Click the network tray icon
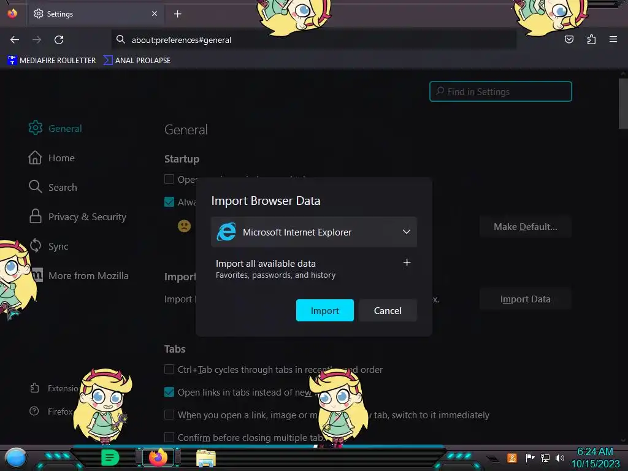The image size is (628, 471). pyautogui.click(x=545, y=458)
